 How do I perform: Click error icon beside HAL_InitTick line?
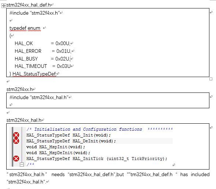(16, 159)
